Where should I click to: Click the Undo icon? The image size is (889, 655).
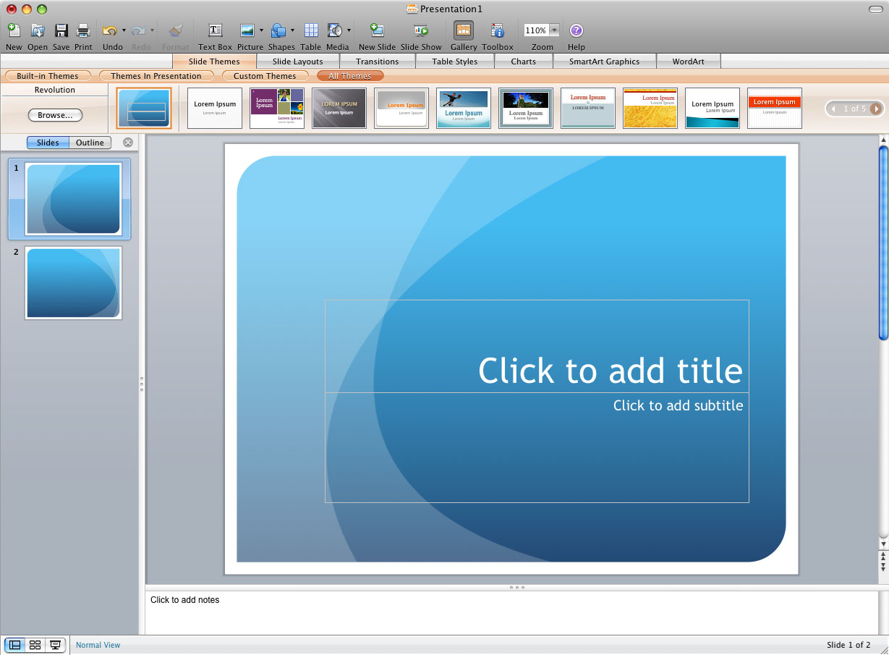(108, 31)
